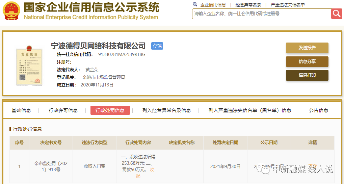Open the 列入严重违法失信名单（黑名单）信息 tab
This screenshot has width=344, height=184.
point(250,110)
